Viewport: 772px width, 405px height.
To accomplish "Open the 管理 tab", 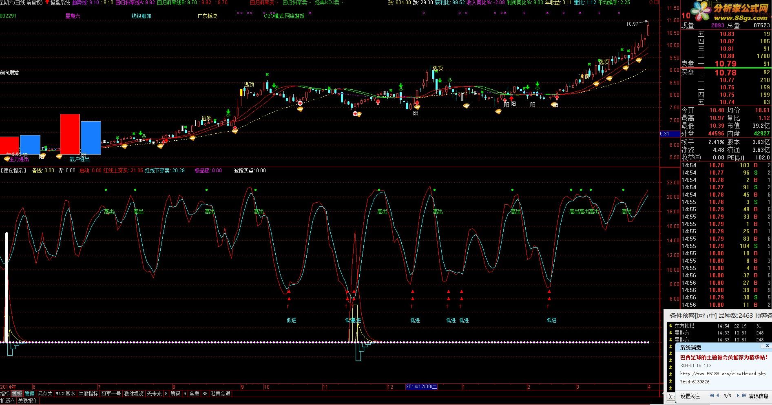I will click(x=29, y=394).
